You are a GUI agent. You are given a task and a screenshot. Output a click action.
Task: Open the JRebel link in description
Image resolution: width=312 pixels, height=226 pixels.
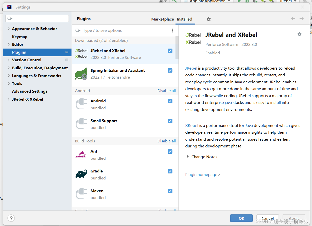point(191,68)
